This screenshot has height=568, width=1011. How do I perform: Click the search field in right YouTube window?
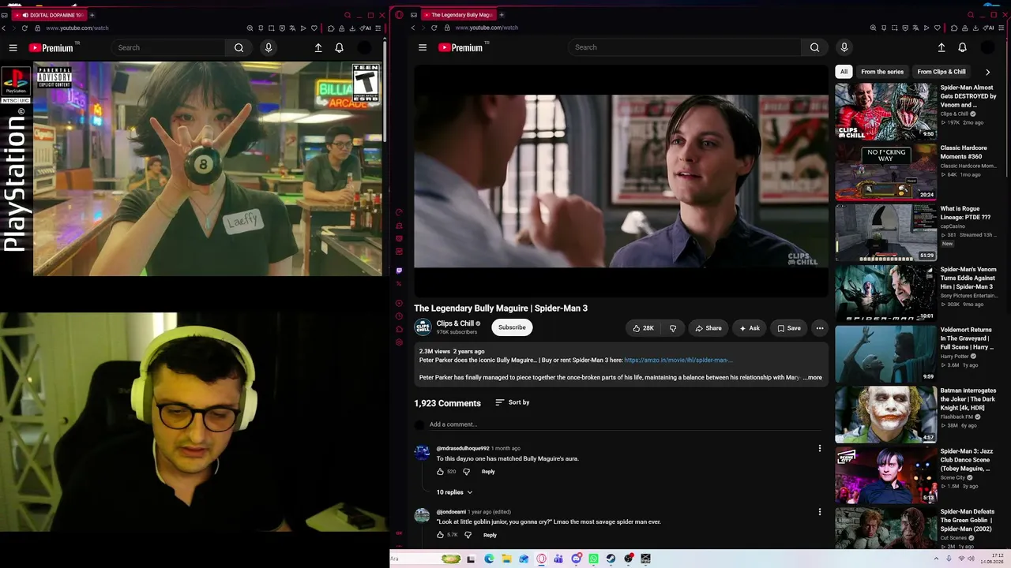coord(685,47)
